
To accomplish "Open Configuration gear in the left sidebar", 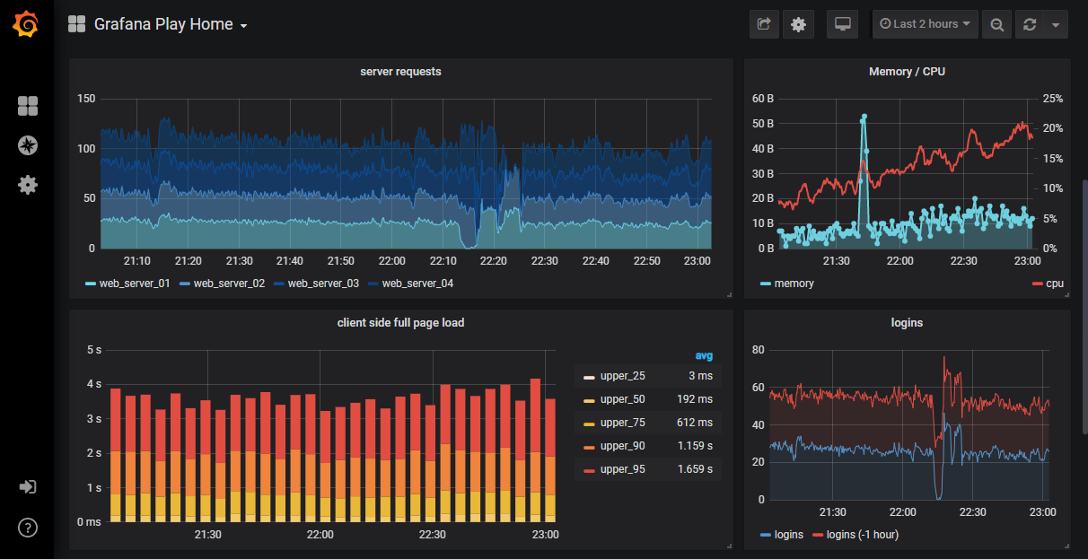I will [x=27, y=185].
